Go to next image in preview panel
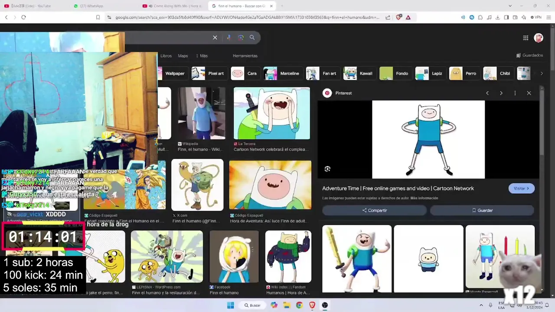Image resolution: width=555 pixels, height=312 pixels. [501, 93]
